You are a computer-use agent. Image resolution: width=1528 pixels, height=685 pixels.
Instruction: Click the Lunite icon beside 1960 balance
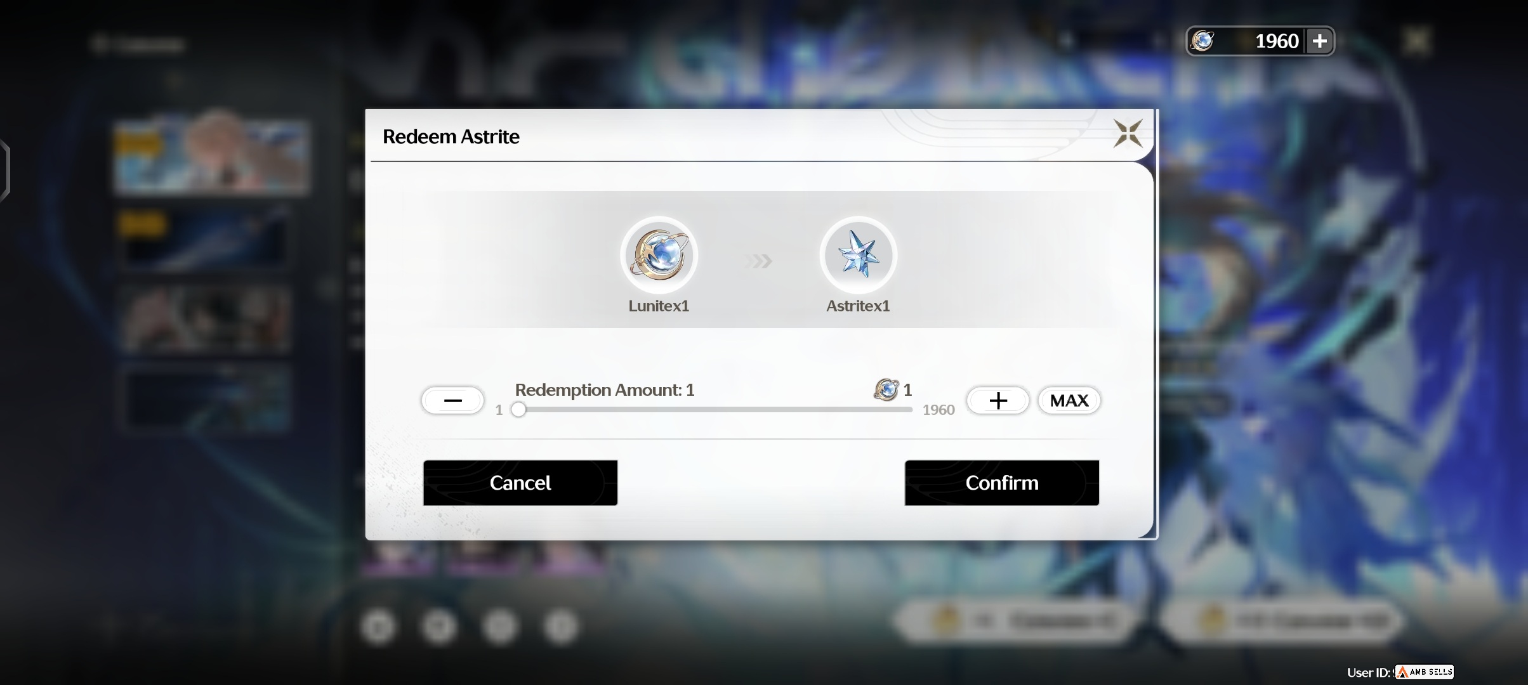pyautogui.click(x=1202, y=41)
